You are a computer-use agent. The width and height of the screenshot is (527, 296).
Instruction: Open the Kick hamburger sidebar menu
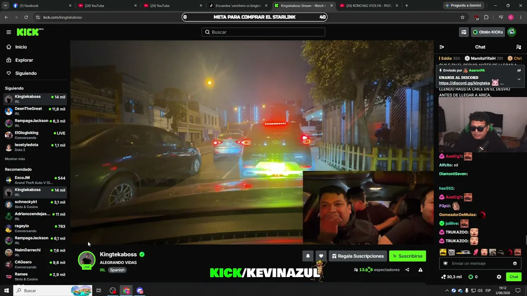point(9,32)
